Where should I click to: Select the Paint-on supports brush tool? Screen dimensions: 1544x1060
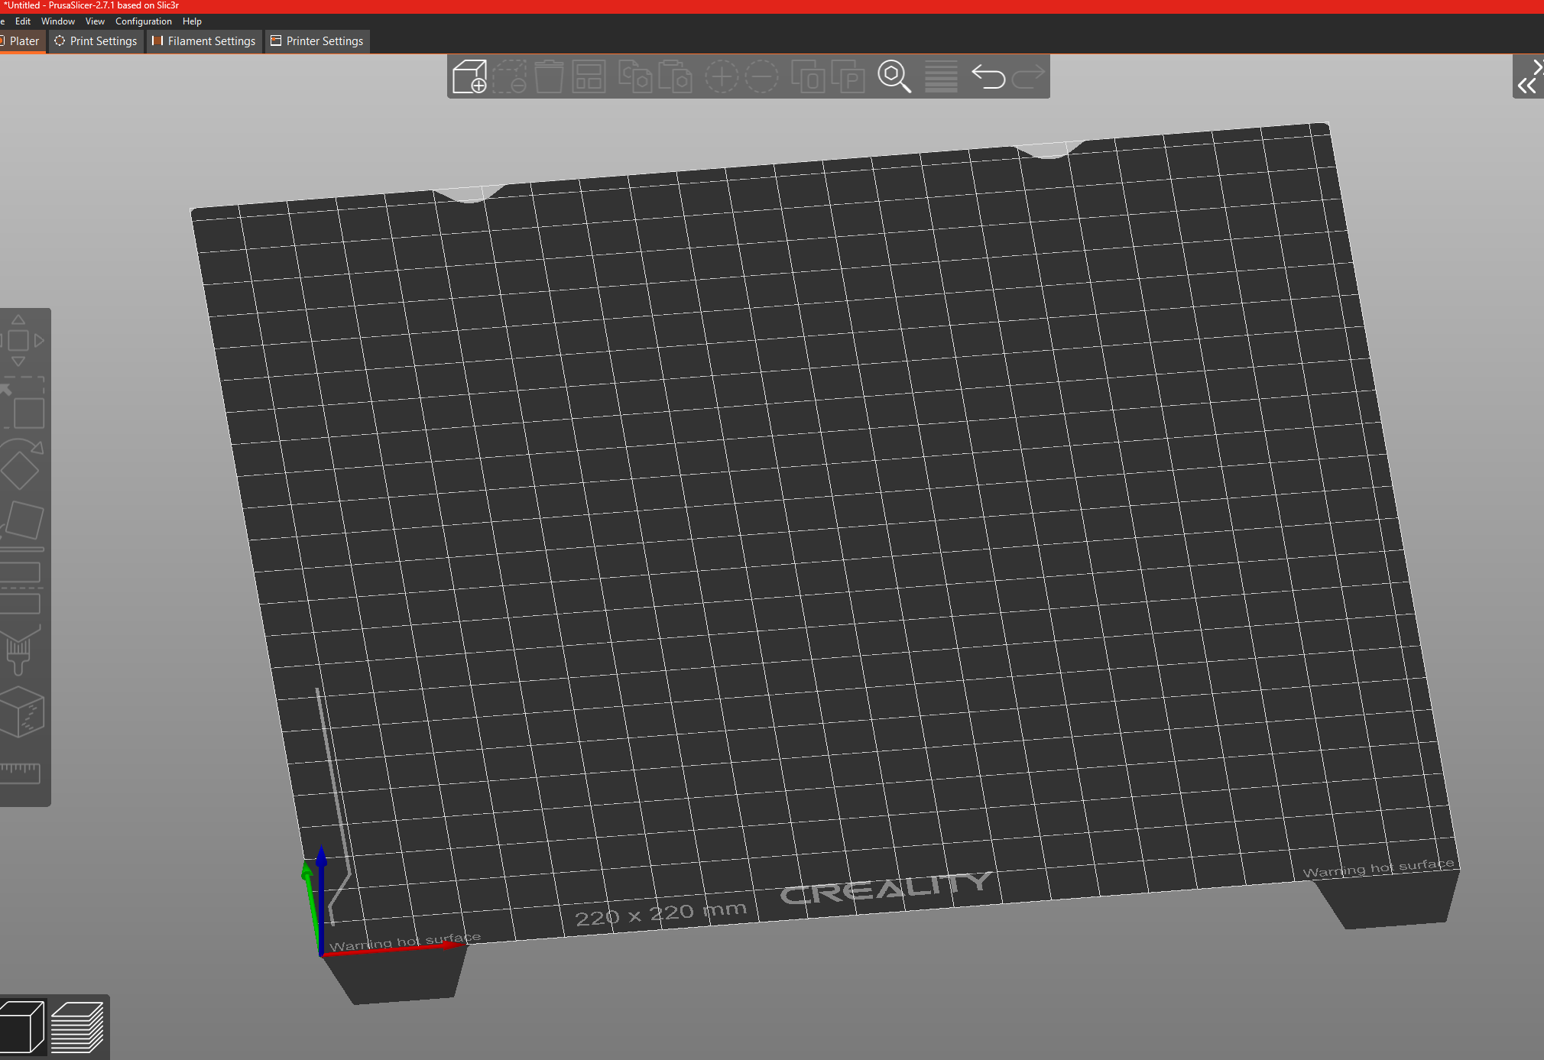click(x=21, y=650)
